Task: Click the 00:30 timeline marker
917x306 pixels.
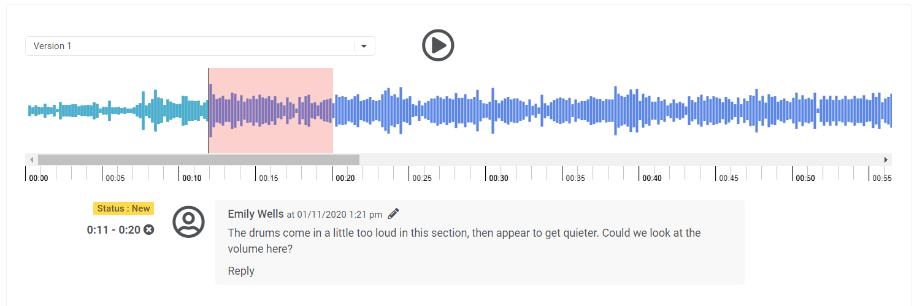Action: [x=498, y=178]
